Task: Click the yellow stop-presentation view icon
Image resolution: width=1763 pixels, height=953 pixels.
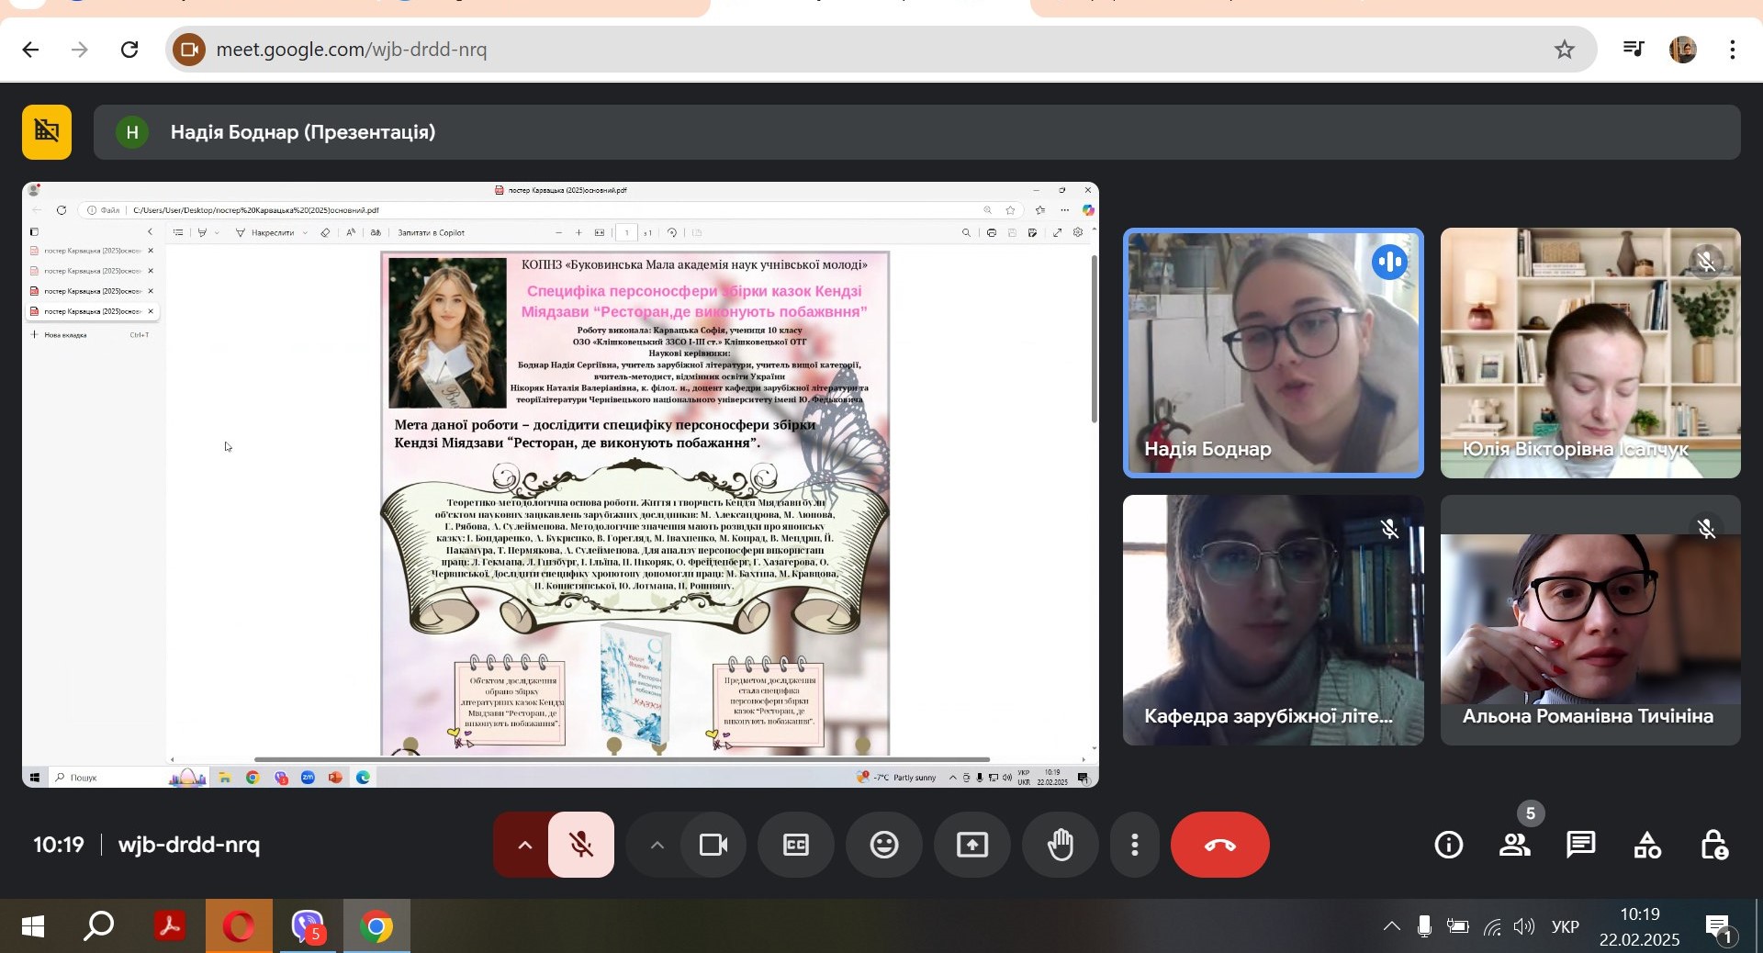Action: click(x=47, y=132)
